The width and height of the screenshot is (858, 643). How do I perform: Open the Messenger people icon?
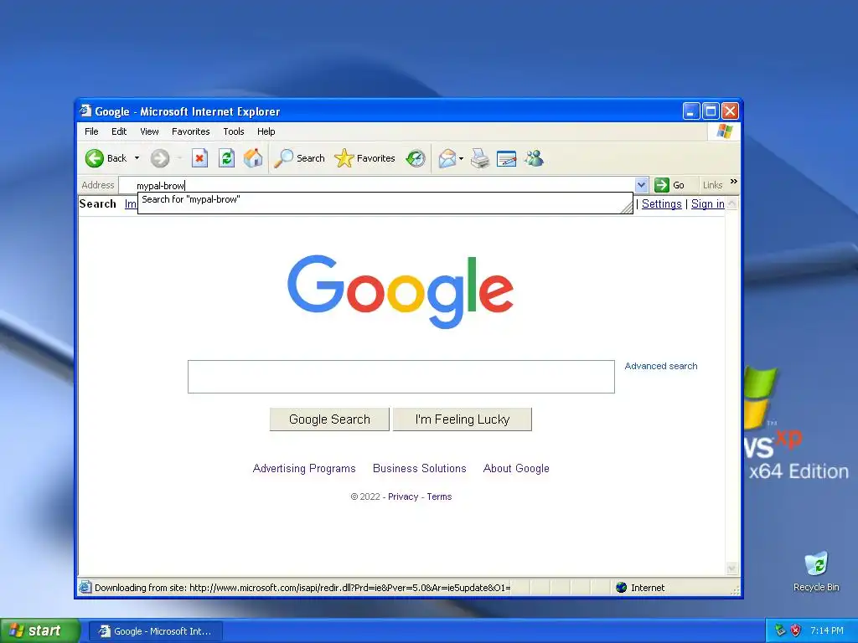click(534, 158)
